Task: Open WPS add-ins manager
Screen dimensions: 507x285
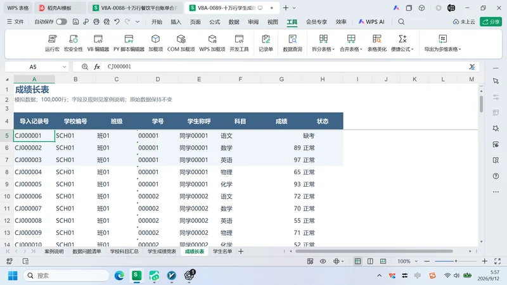Action: (212, 43)
